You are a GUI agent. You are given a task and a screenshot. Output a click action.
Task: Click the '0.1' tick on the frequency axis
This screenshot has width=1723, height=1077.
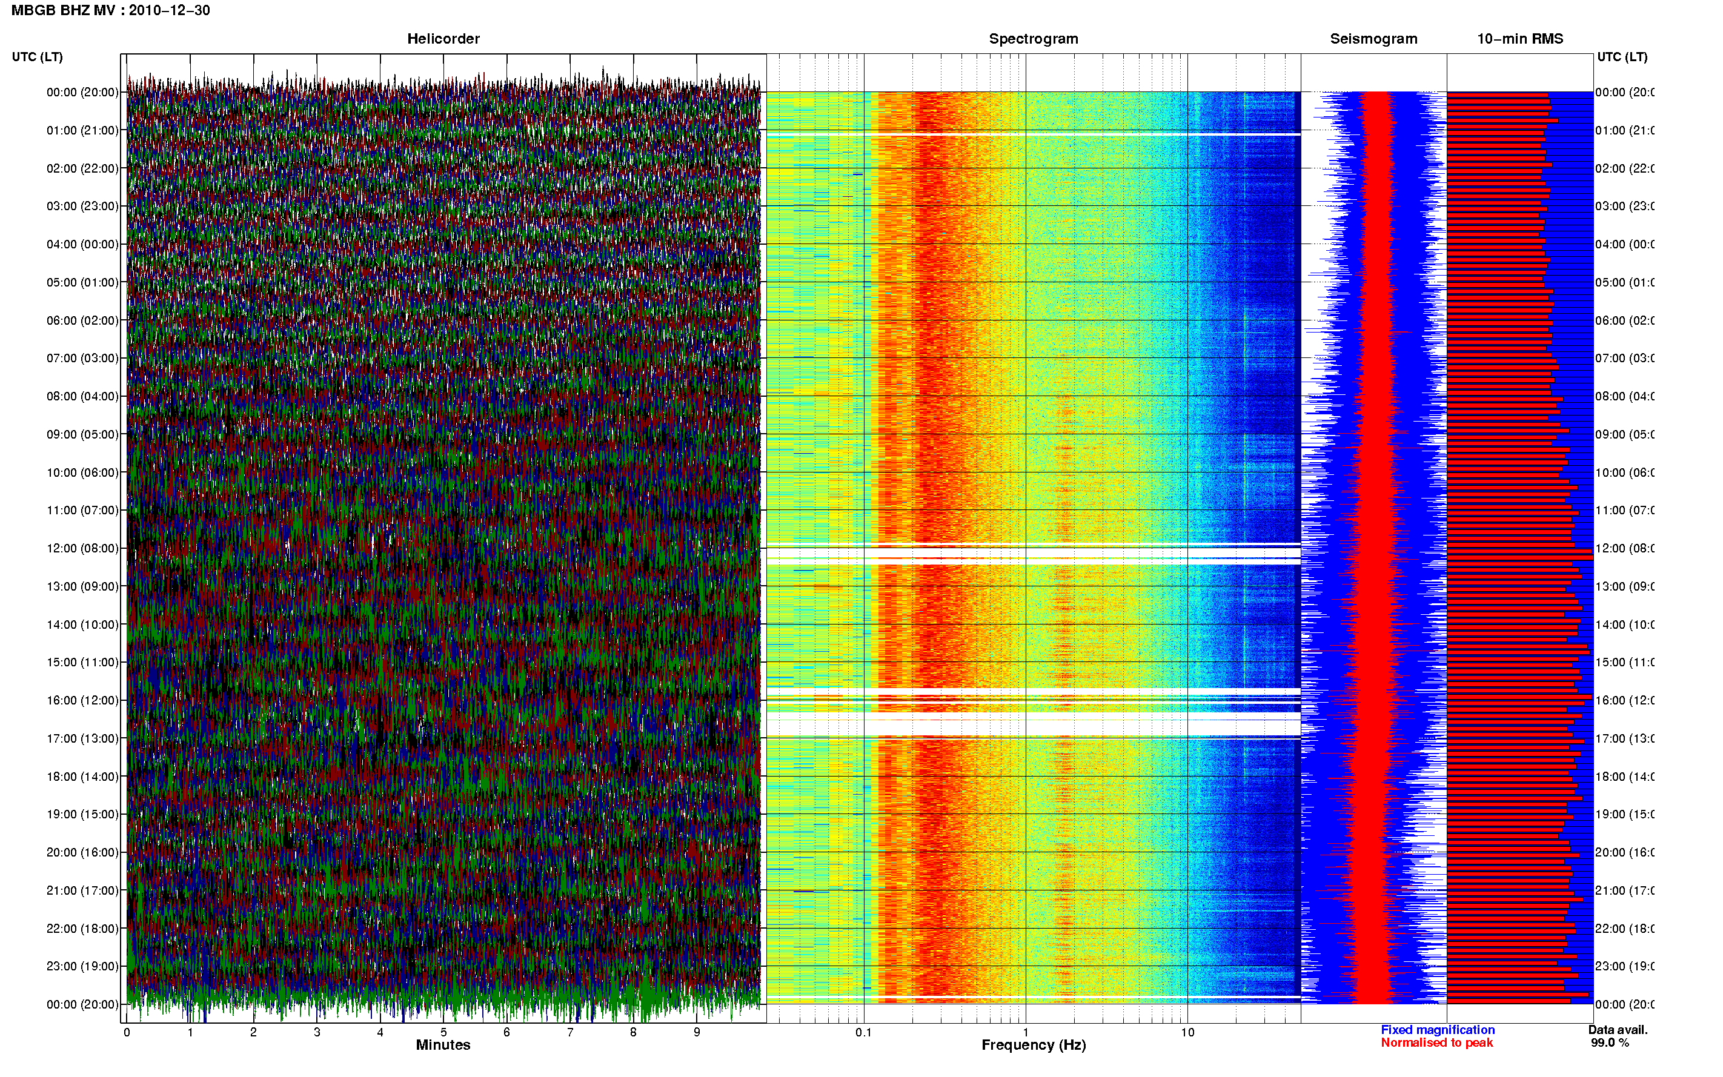point(863,1033)
